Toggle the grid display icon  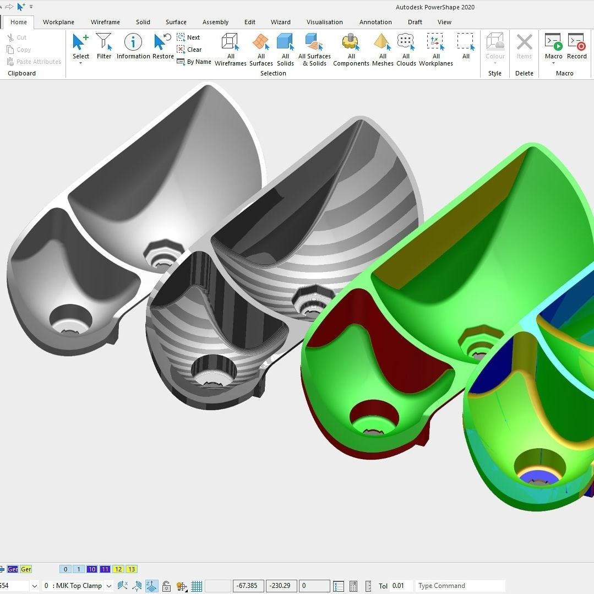pos(197,586)
